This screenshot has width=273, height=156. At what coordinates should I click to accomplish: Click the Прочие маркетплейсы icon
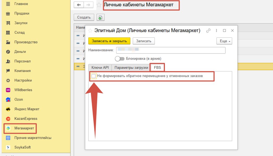tap(8, 138)
